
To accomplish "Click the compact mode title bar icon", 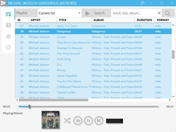I will (x=142, y=3).
